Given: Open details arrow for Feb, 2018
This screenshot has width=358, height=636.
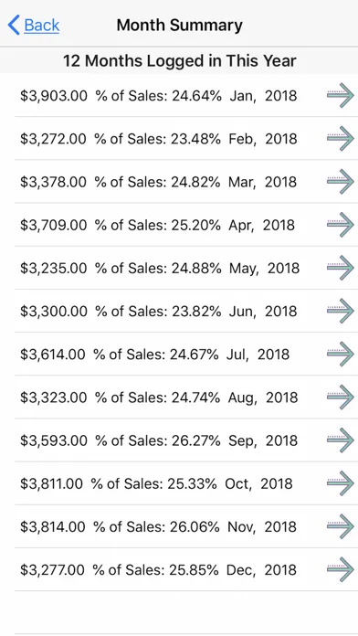Looking at the screenshot, I should [x=341, y=138].
